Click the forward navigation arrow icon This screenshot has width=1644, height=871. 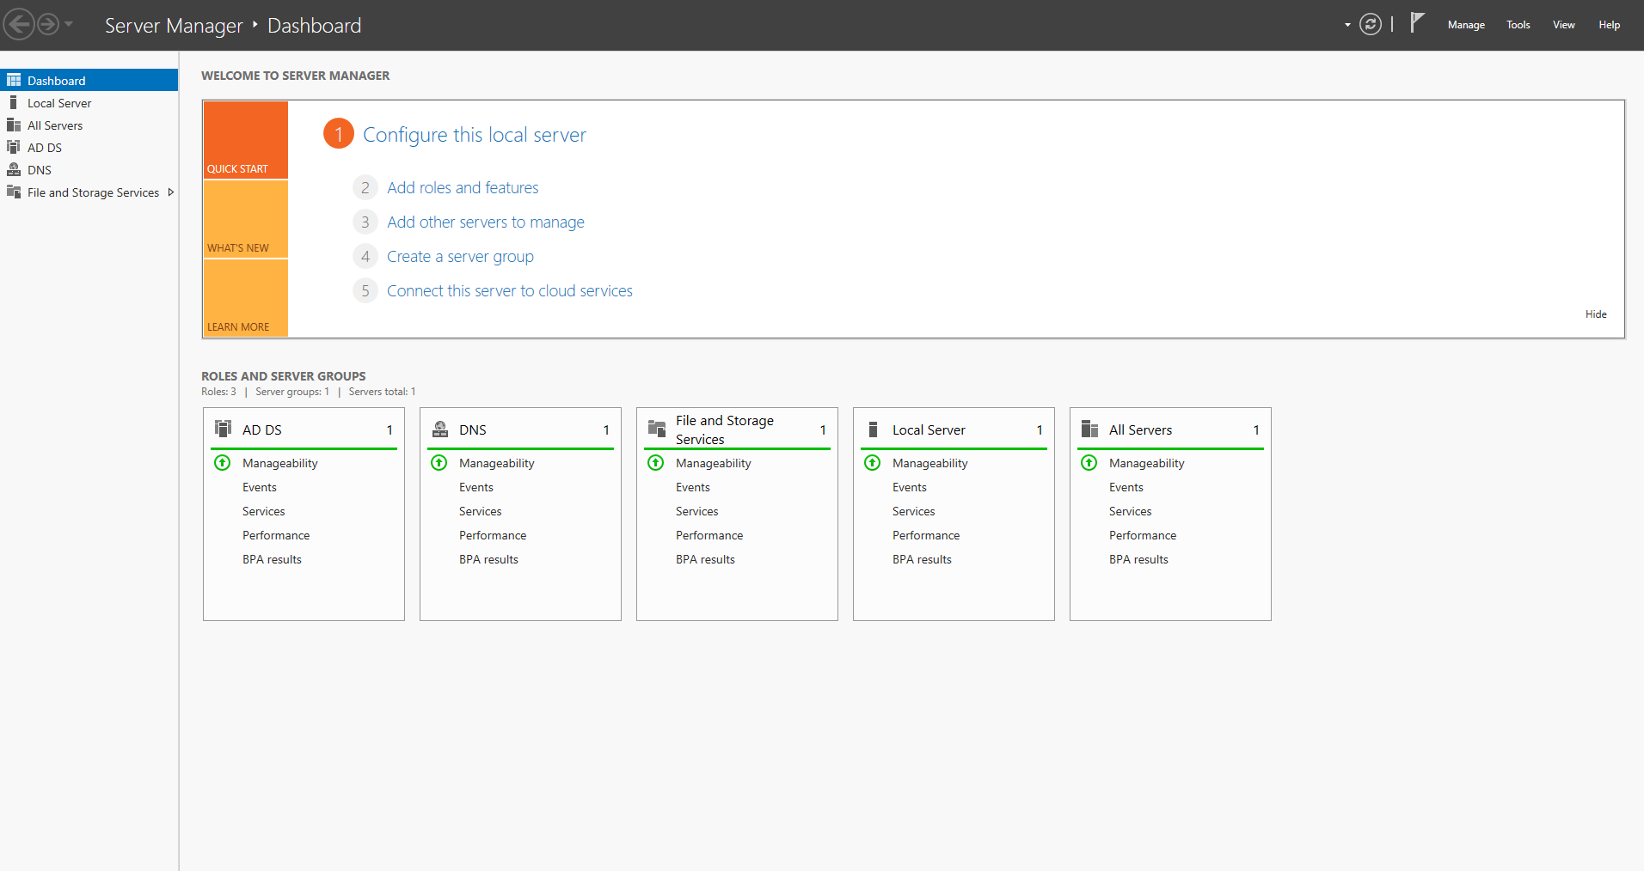click(x=48, y=24)
